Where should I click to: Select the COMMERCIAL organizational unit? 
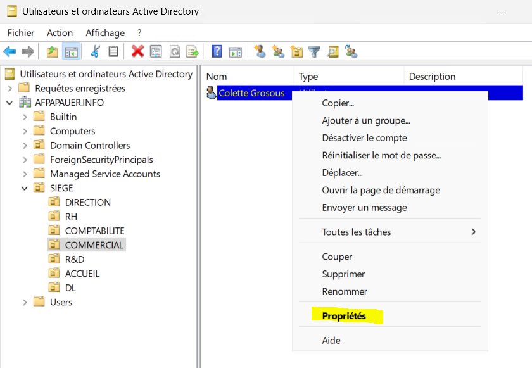tap(94, 245)
